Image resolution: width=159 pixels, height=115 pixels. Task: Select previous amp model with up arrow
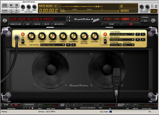[x=73, y=45]
